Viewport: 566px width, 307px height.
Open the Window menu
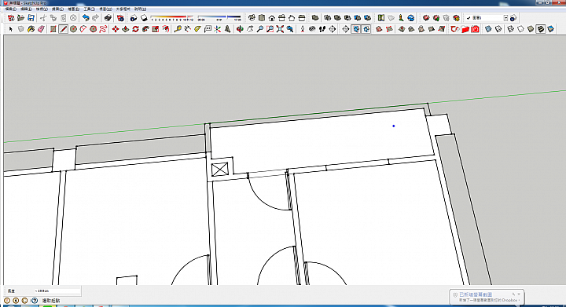[x=105, y=9]
